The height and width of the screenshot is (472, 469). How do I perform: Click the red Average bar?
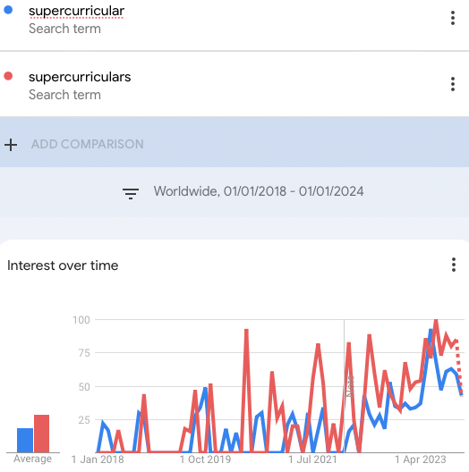pyautogui.click(x=41, y=434)
